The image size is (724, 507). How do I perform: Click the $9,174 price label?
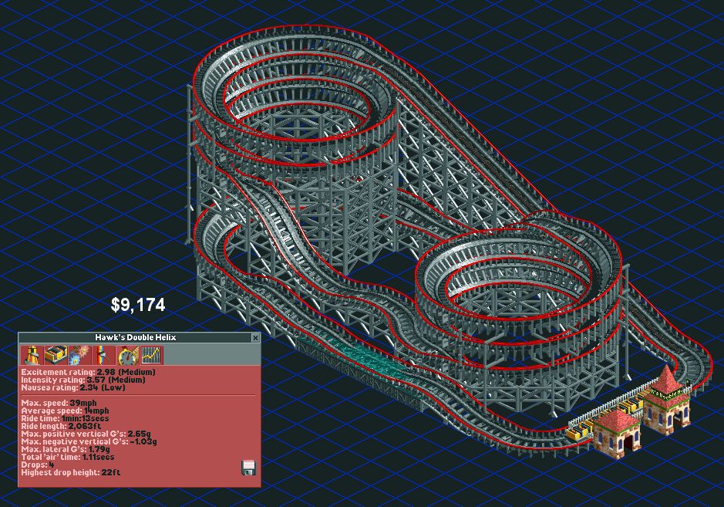click(138, 306)
